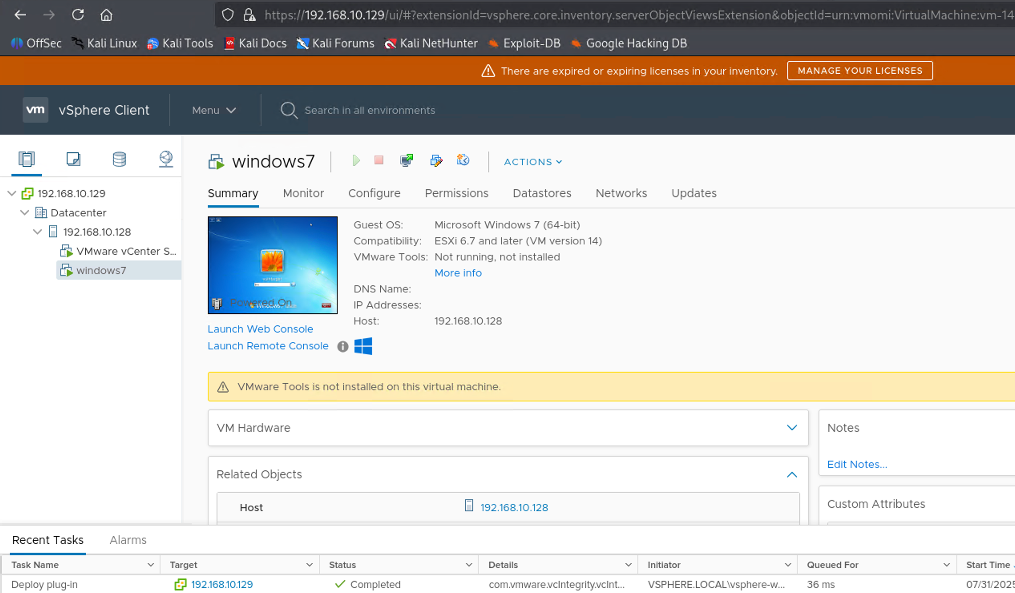
Task: Open the ACTIONS dropdown
Action: pos(532,162)
